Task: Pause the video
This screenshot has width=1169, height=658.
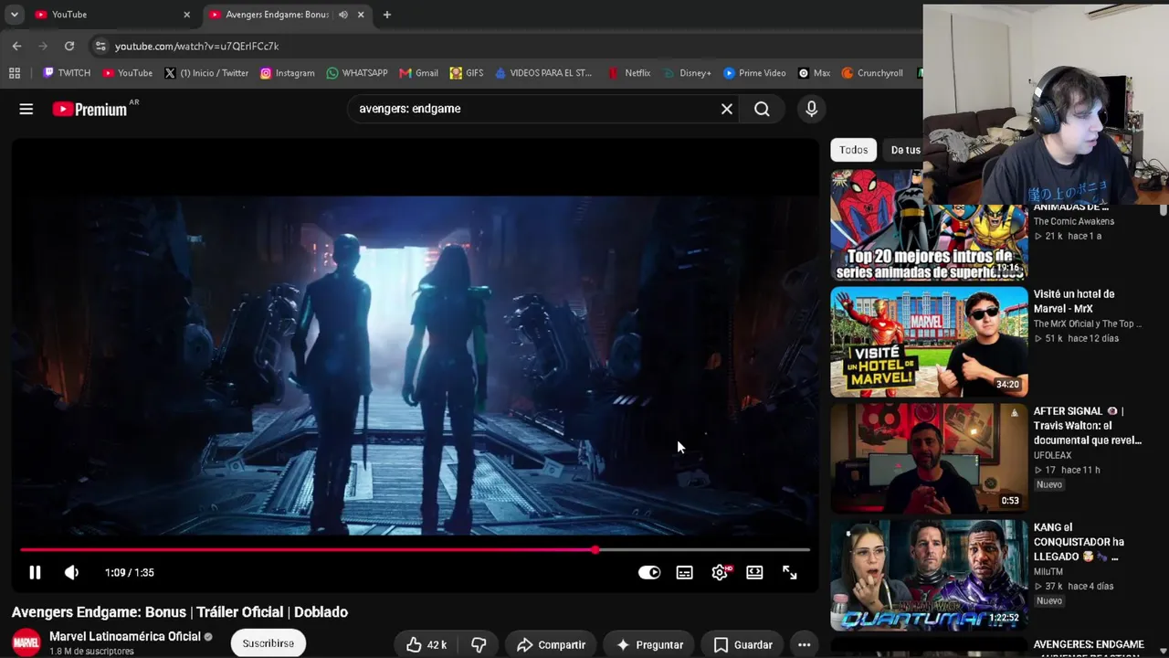Action: pos(35,573)
